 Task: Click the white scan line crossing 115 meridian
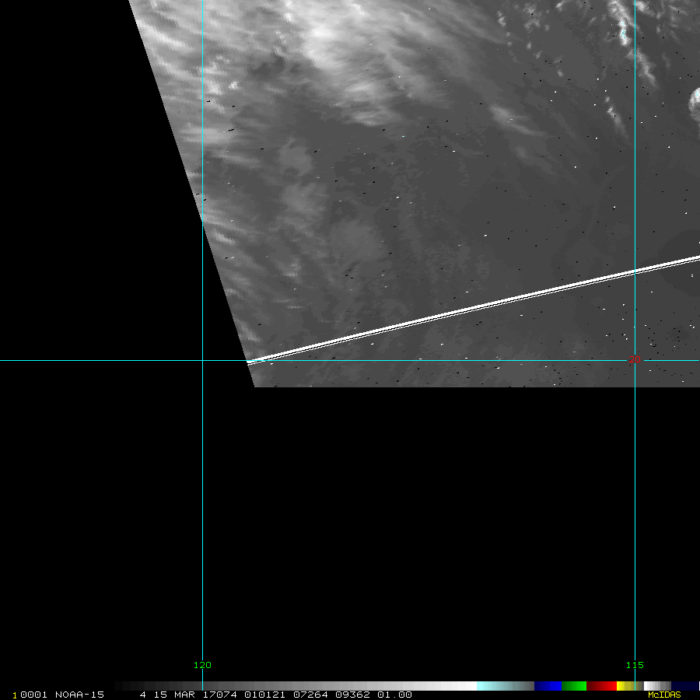(635, 271)
